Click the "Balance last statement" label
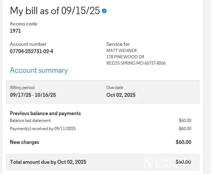The width and height of the screenshot is (212, 174). coord(30,121)
